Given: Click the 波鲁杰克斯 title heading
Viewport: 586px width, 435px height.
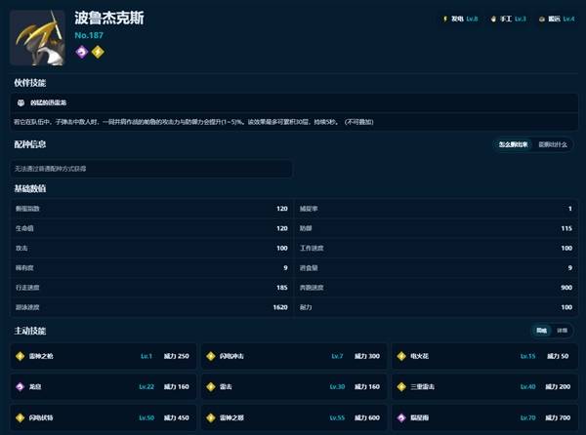Looking at the screenshot, I should (x=109, y=18).
